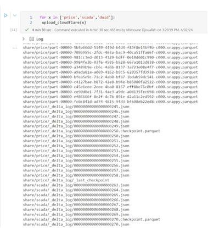
Task: Select log line with part file c4127bae
Action: coord(110,82)
